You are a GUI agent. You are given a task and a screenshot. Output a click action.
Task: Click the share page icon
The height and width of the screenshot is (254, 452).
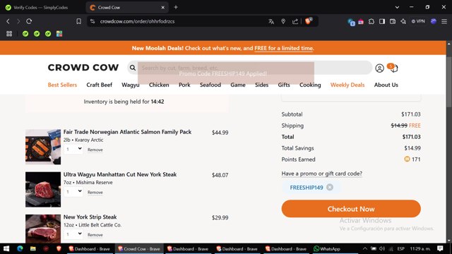click(x=295, y=21)
